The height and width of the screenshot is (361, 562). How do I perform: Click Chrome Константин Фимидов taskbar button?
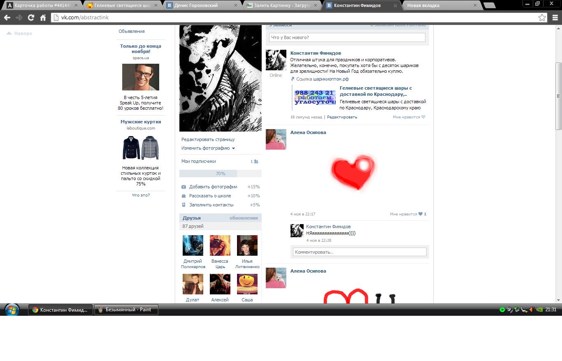(60, 310)
